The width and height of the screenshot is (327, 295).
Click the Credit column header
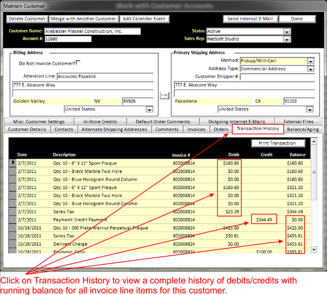[266, 155]
